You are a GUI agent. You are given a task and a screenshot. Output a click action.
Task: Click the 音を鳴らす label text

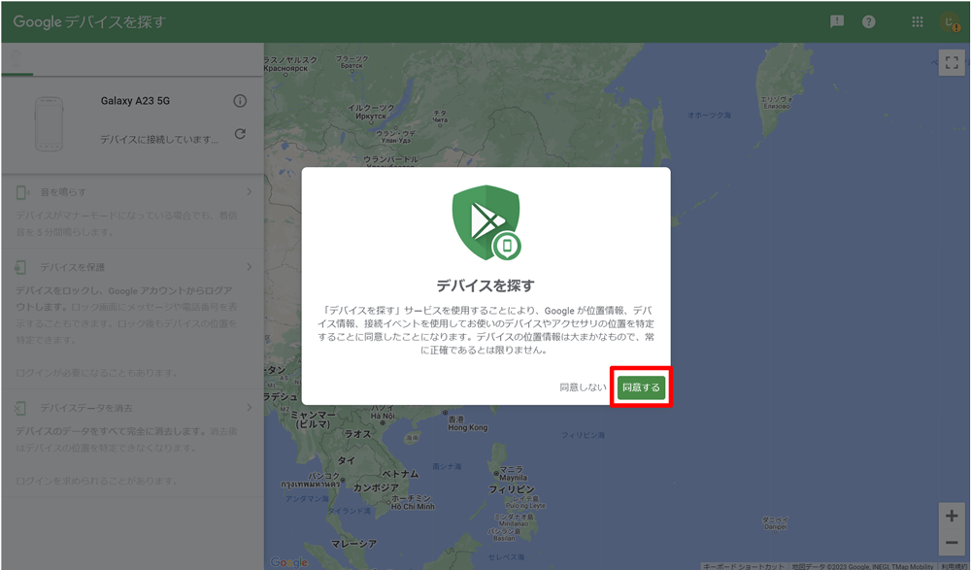[x=63, y=192]
